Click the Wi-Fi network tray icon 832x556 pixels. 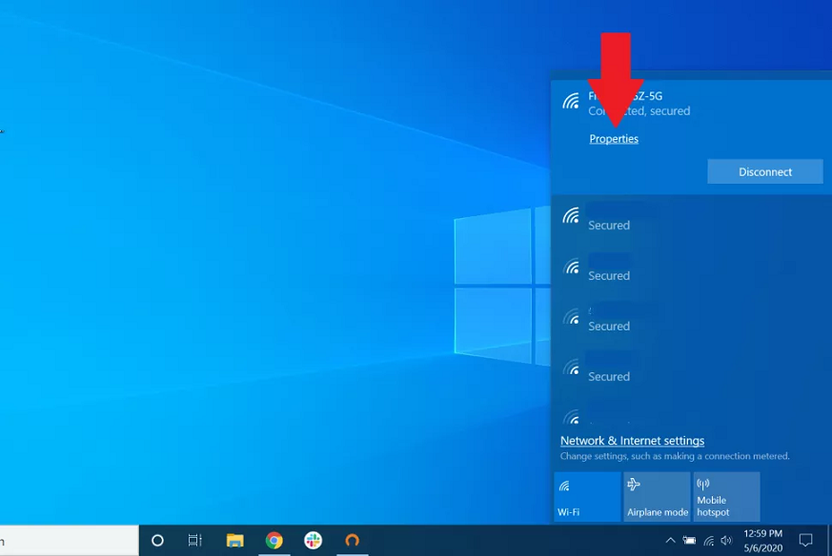(x=708, y=541)
